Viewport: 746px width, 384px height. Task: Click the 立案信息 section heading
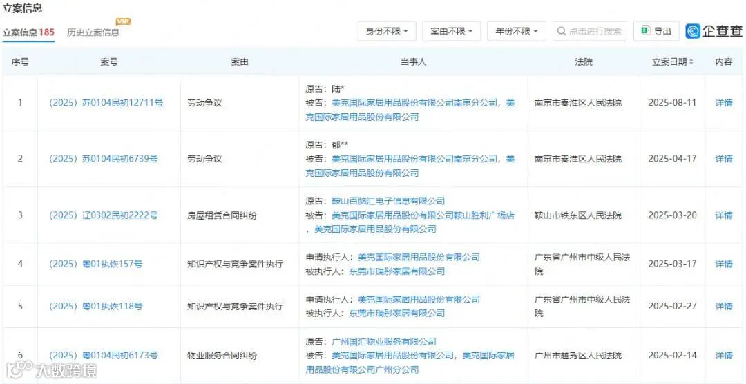[x=22, y=8]
